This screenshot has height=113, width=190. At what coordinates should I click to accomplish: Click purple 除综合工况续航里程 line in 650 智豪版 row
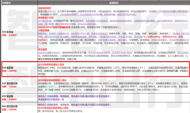coord(75,96)
